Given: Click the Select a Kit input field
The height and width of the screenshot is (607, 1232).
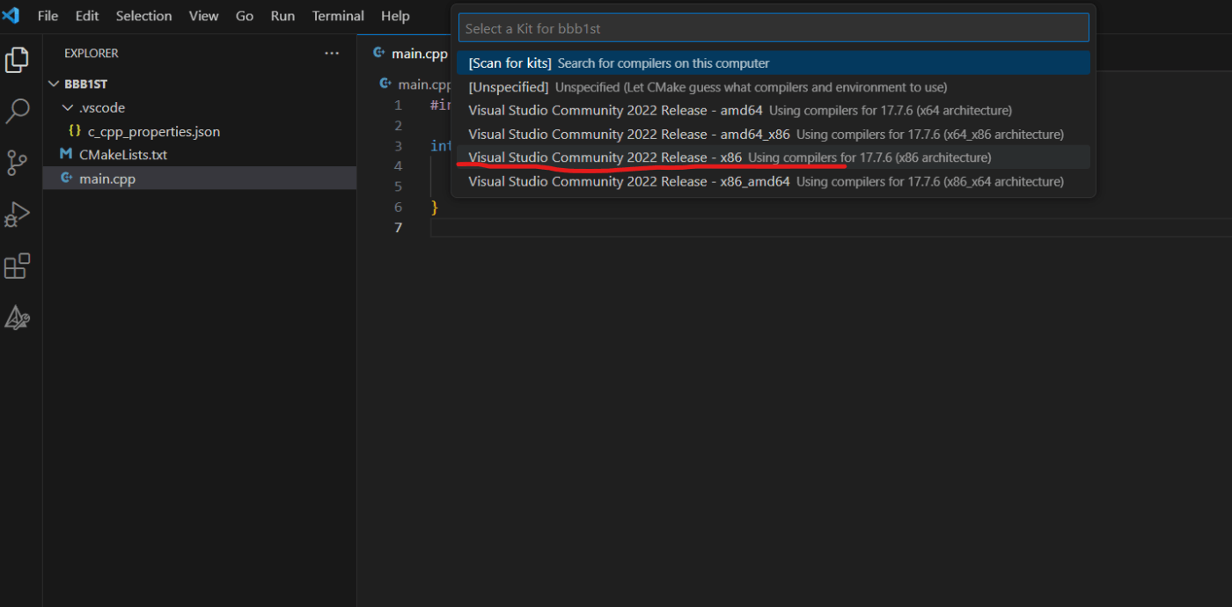Looking at the screenshot, I should (x=774, y=28).
